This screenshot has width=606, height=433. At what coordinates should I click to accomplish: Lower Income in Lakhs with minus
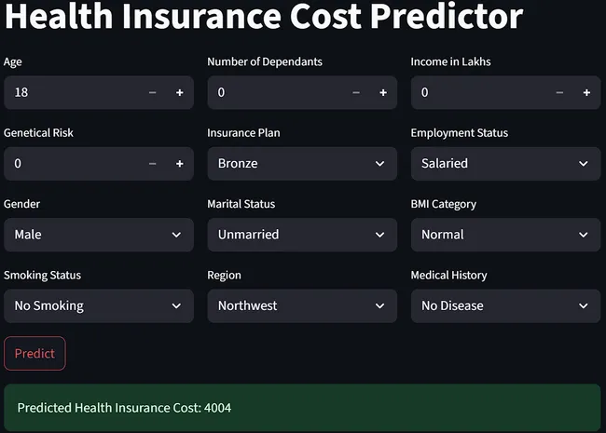(x=559, y=92)
